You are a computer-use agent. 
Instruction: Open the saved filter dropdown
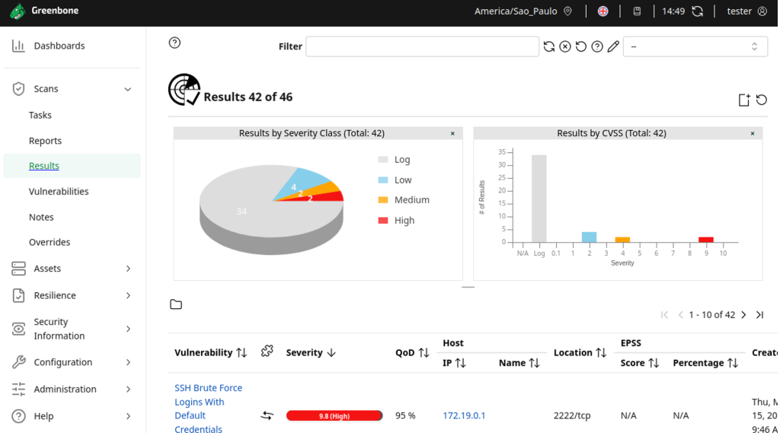pyautogui.click(x=694, y=46)
